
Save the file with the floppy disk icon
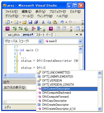tap(30, 22)
